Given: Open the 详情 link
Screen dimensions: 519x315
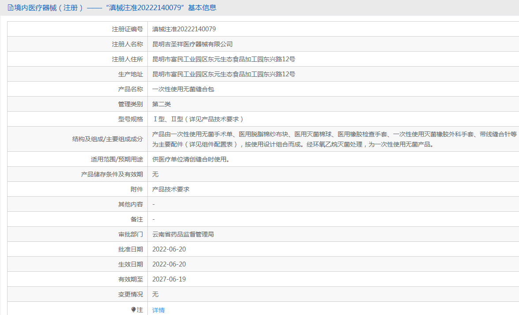Looking at the screenshot, I should pyautogui.click(x=158, y=310).
